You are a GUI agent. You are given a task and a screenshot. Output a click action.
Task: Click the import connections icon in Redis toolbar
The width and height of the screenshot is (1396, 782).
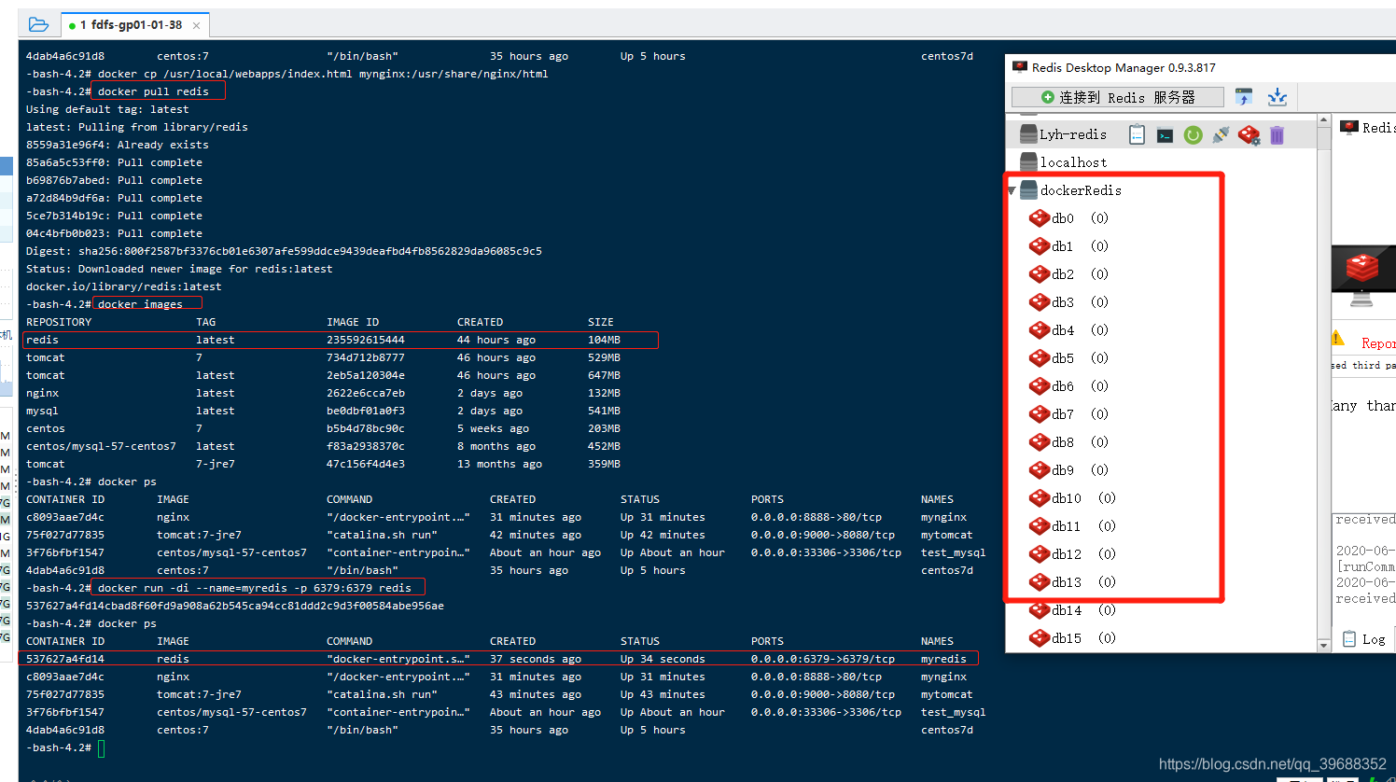(x=1243, y=97)
